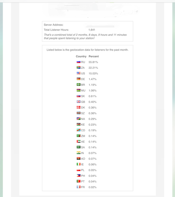
Task: Click the Mauritius flag icon
Action: click(78, 90)
